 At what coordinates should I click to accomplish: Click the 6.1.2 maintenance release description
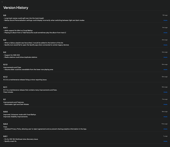coord(25,80)
